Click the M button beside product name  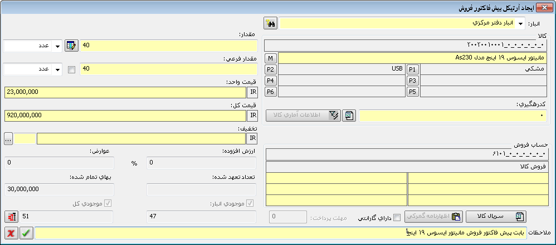(271, 58)
